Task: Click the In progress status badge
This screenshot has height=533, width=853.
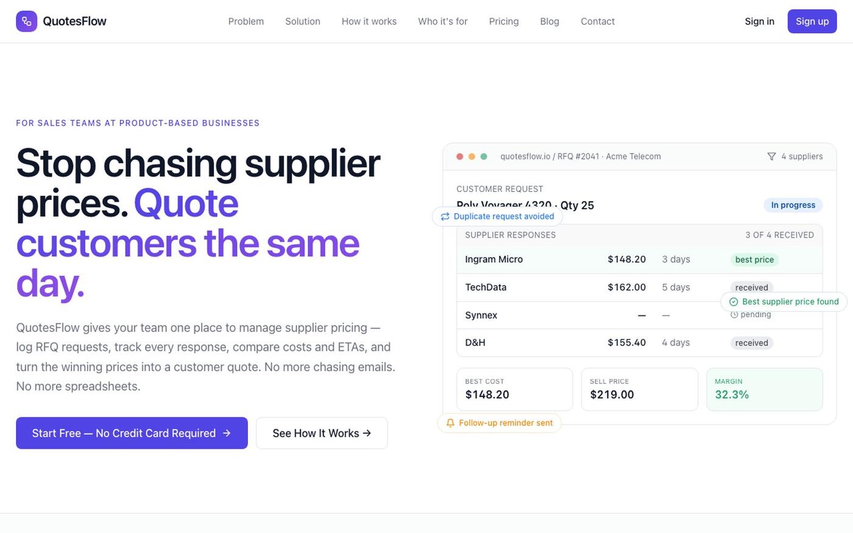Action: coord(793,205)
